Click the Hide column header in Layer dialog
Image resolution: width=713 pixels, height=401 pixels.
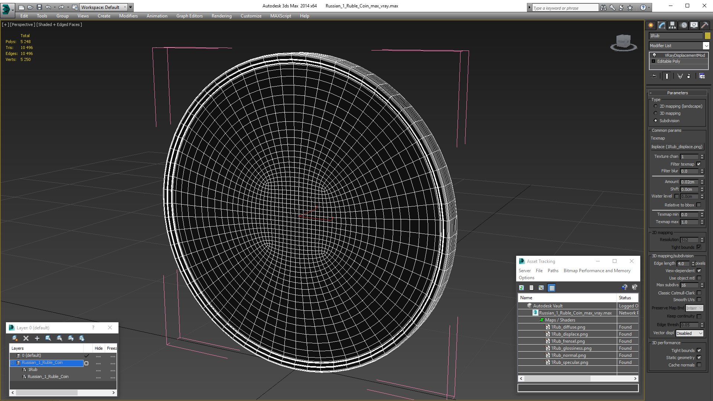click(99, 348)
